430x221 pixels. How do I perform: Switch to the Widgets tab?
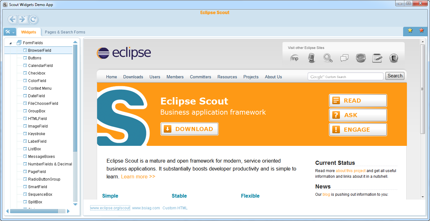[x=29, y=32]
